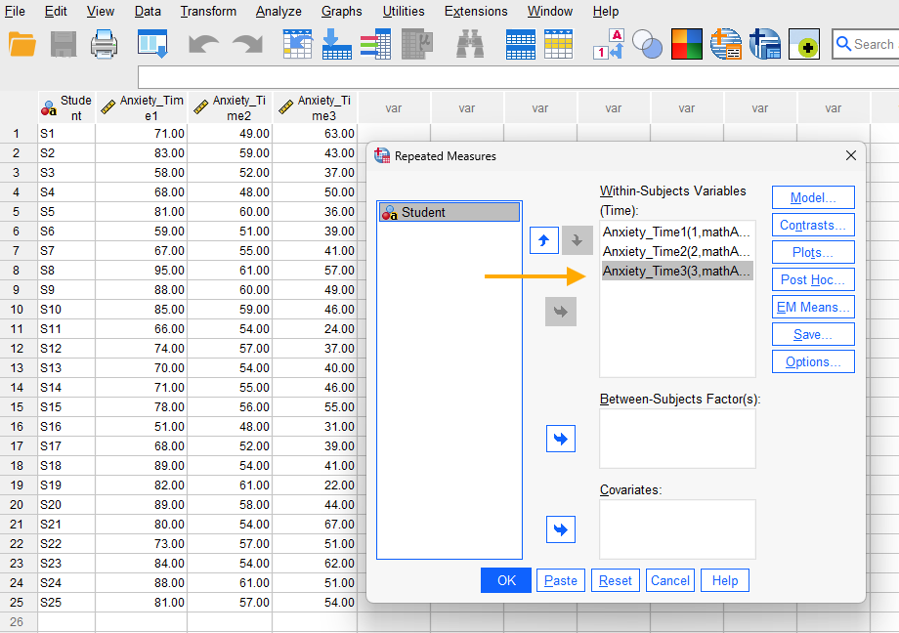Click the Print icon in the toolbar
899x633 pixels.
coord(102,44)
